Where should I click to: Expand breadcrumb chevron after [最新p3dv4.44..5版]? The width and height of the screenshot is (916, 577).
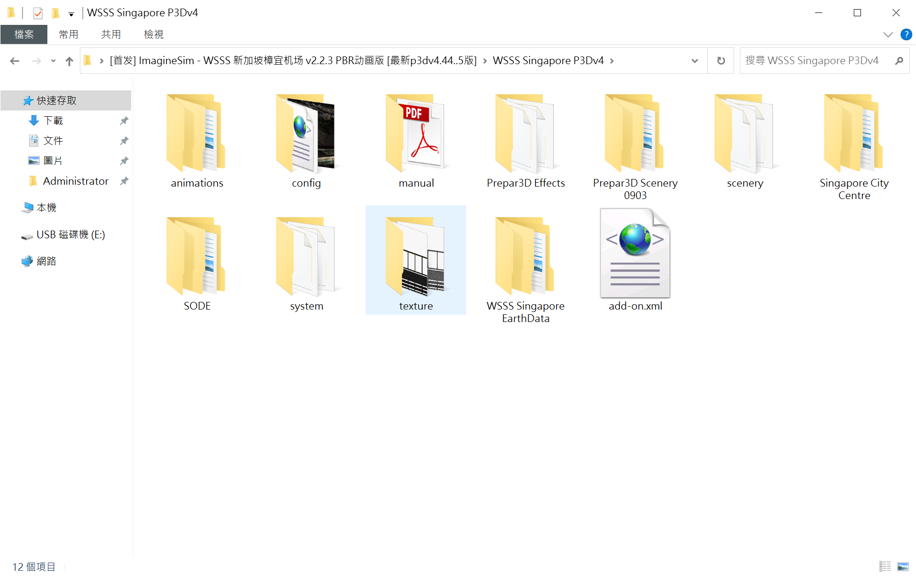pyautogui.click(x=485, y=61)
